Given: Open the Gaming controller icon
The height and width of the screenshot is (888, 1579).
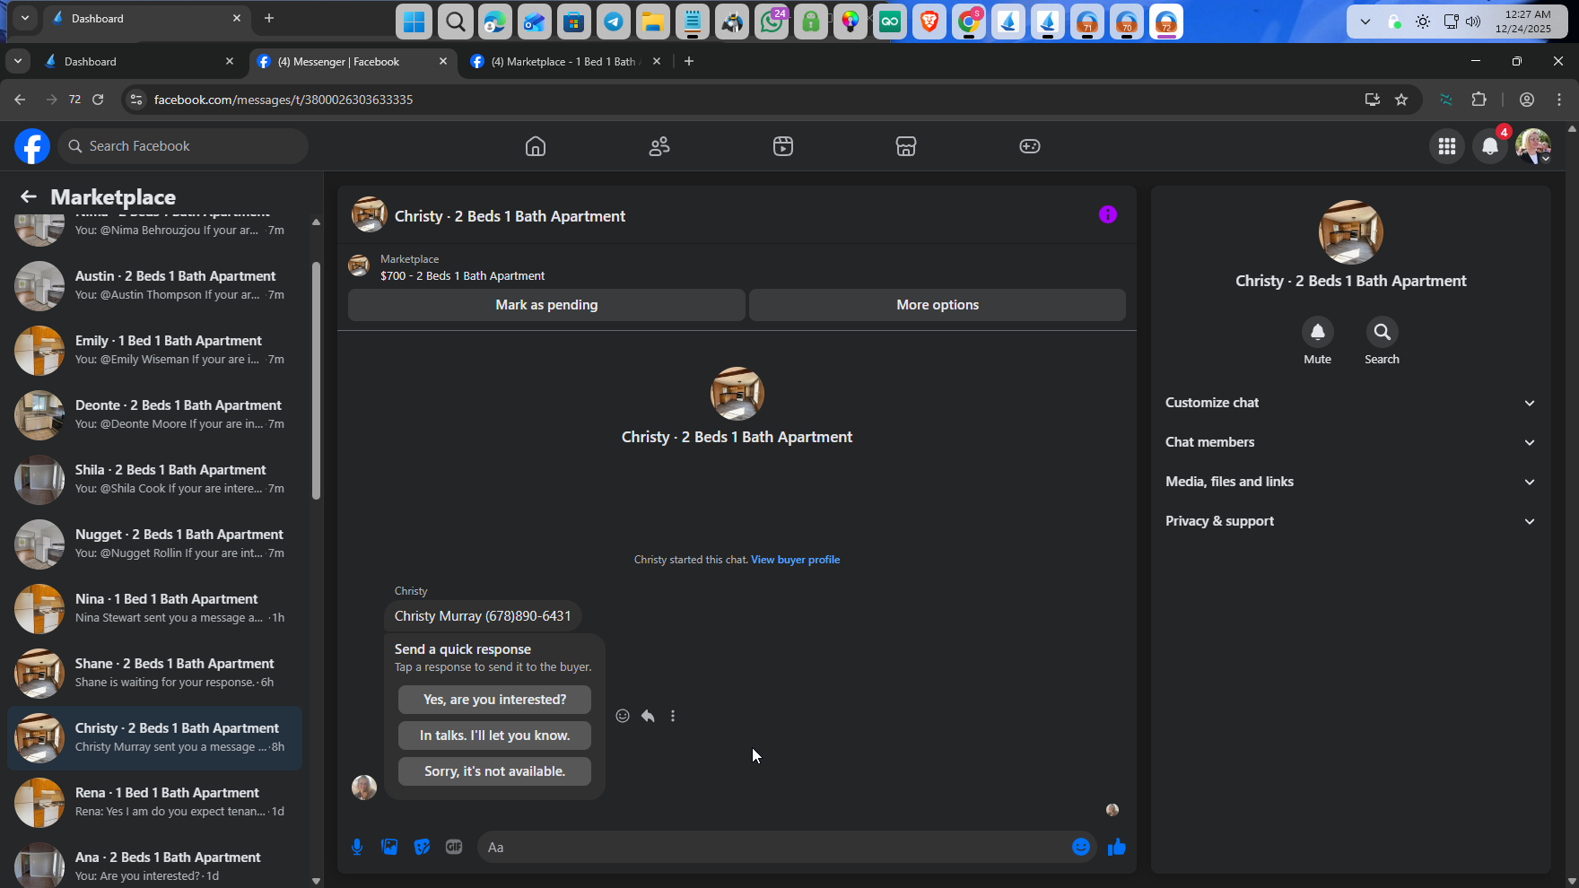Looking at the screenshot, I should point(1030,146).
